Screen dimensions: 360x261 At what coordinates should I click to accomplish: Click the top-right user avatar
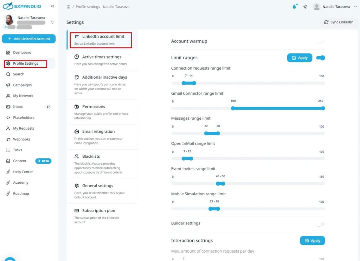click(x=316, y=7)
